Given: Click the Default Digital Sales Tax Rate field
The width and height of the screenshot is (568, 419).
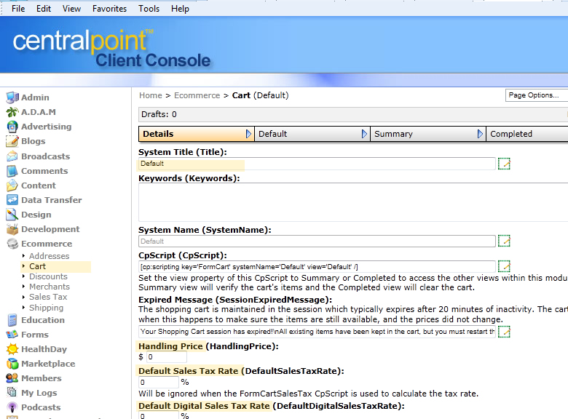Looking at the screenshot, I should point(159,415).
